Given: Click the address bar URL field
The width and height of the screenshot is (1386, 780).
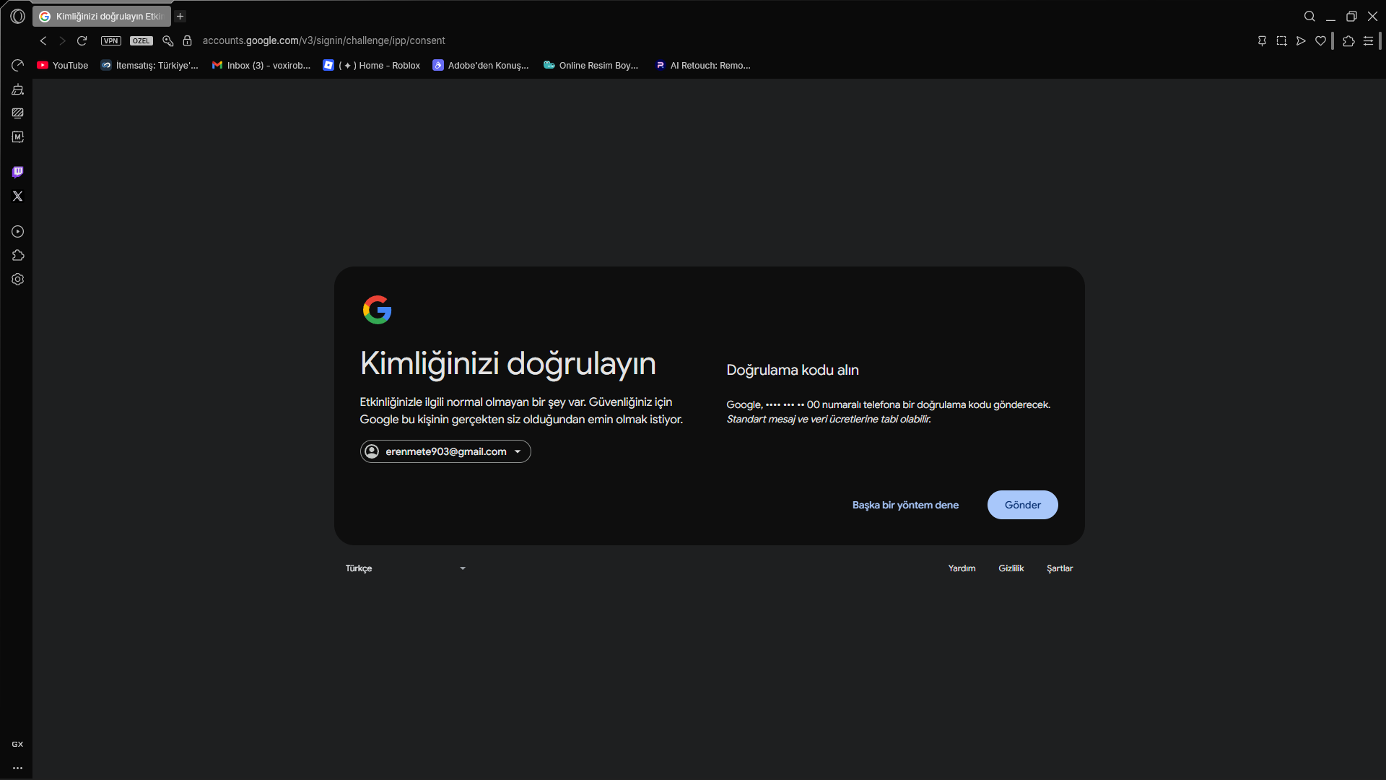Looking at the screenshot, I should (323, 40).
